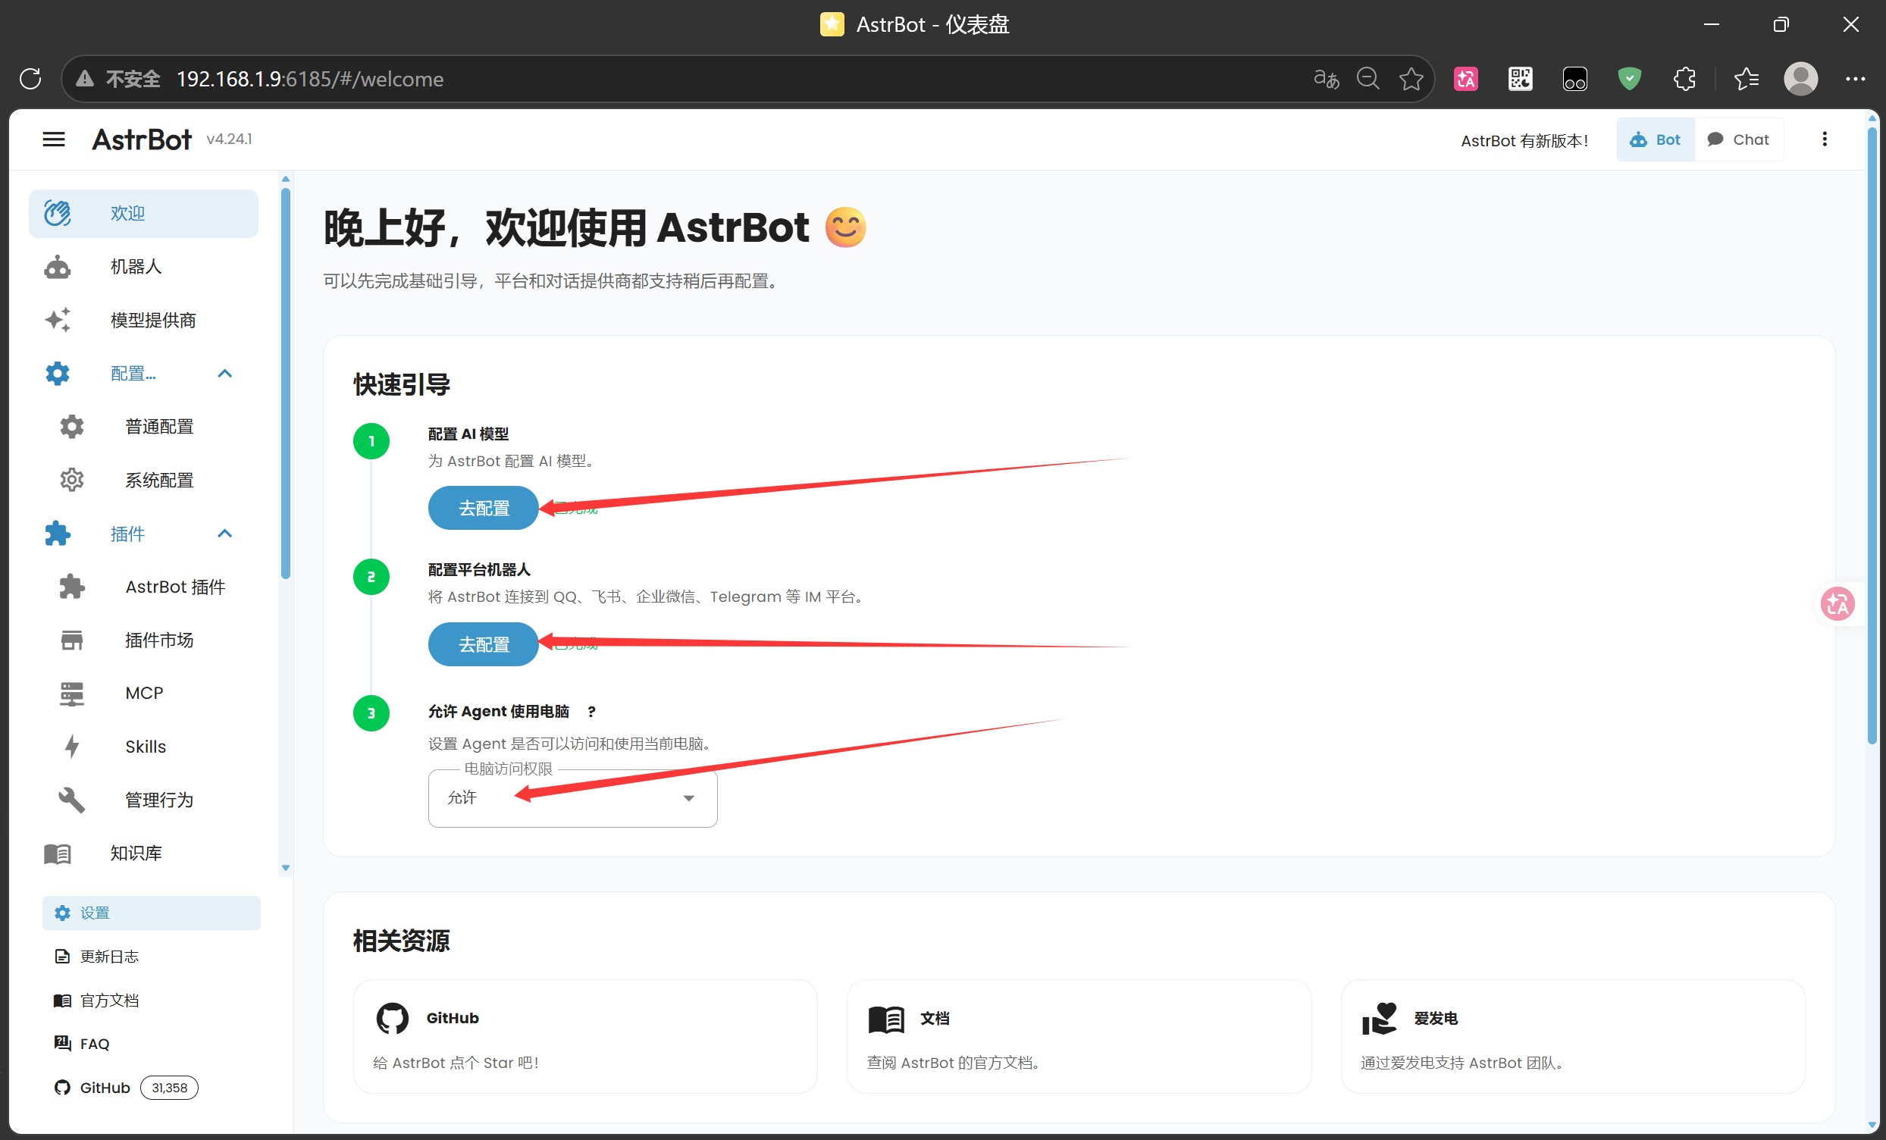
Task: Select the MCP server icon
Action: pos(72,693)
